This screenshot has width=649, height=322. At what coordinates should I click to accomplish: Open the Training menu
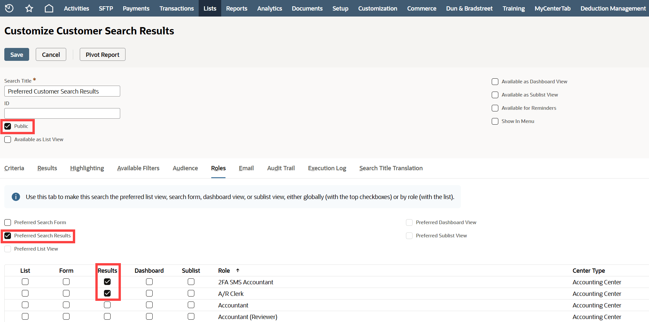click(514, 8)
